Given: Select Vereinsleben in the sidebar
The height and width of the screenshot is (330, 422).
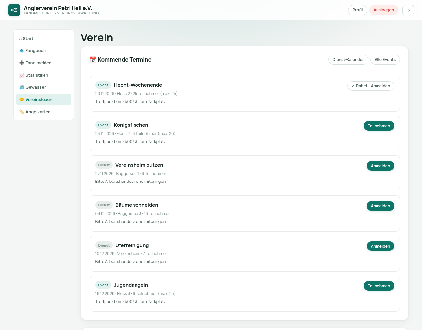Looking at the screenshot, I should [44, 100].
